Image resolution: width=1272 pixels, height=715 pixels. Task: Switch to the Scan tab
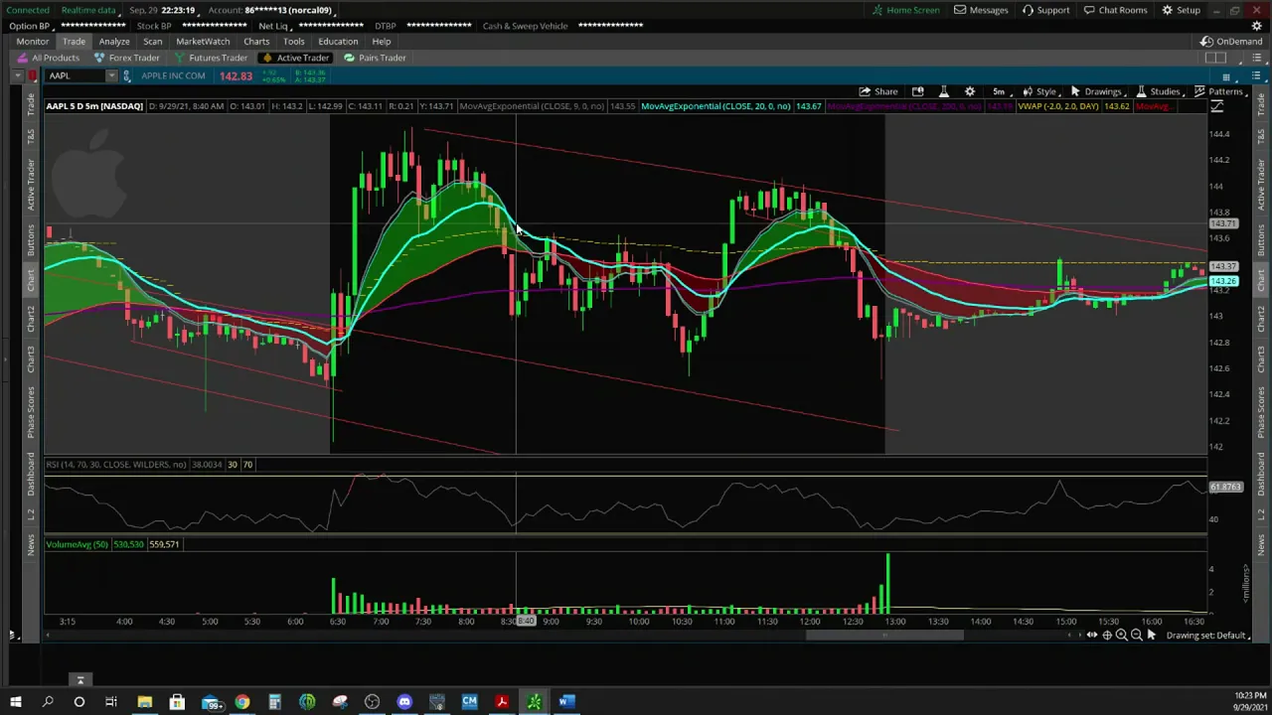coord(152,42)
